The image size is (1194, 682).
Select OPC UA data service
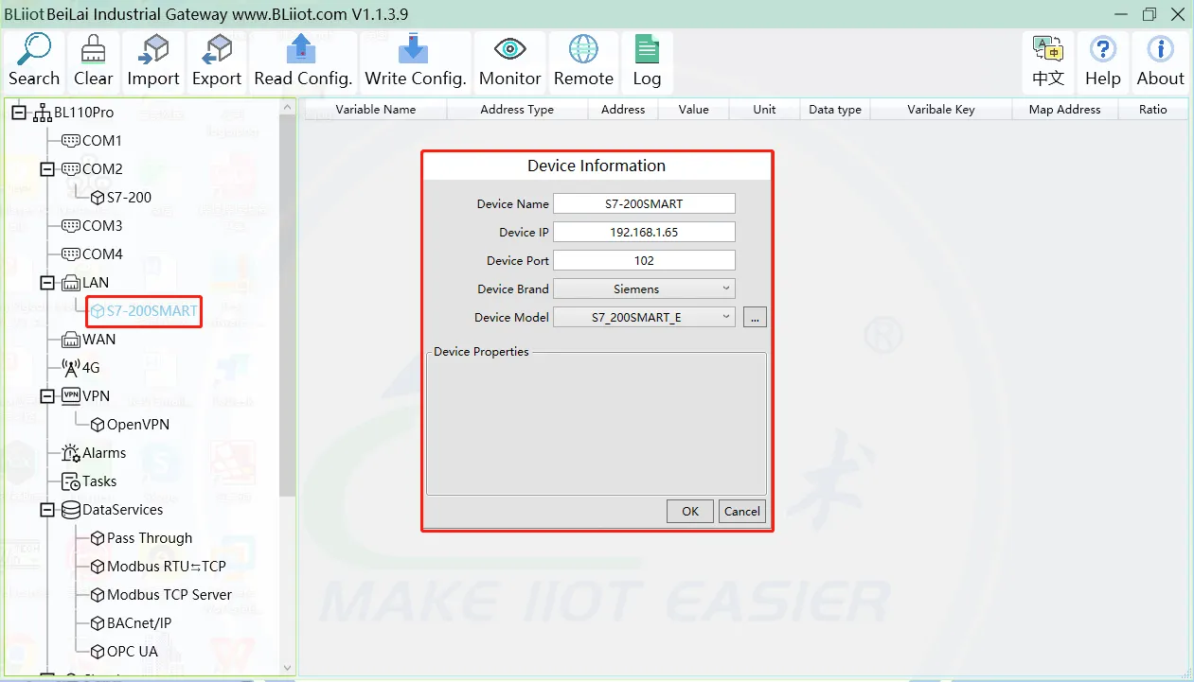click(124, 652)
